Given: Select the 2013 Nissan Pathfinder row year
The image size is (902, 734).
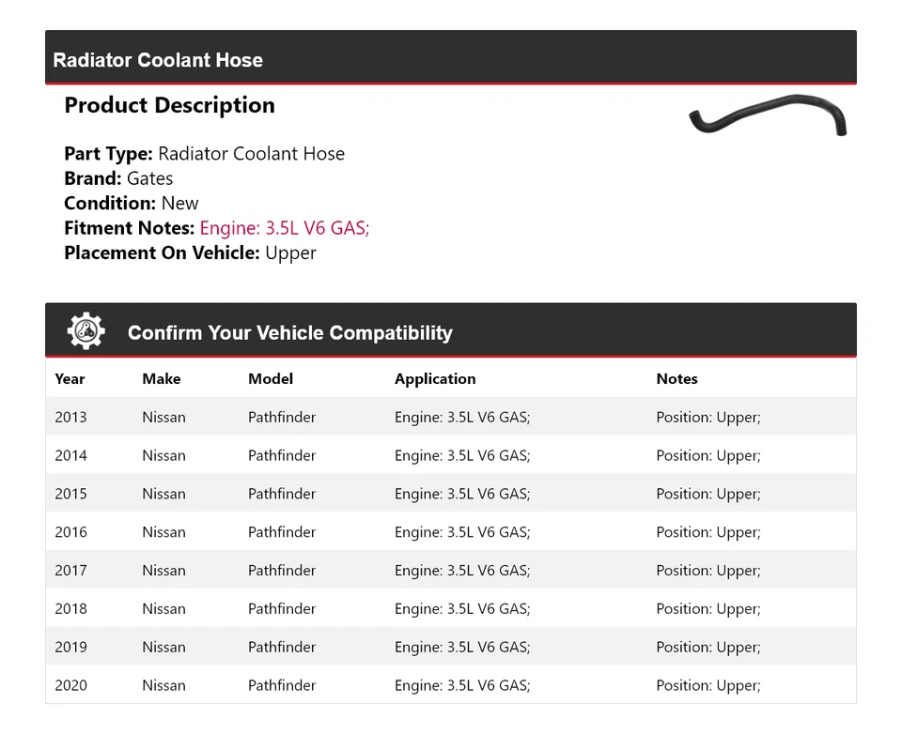Looking at the screenshot, I should (70, 418).
